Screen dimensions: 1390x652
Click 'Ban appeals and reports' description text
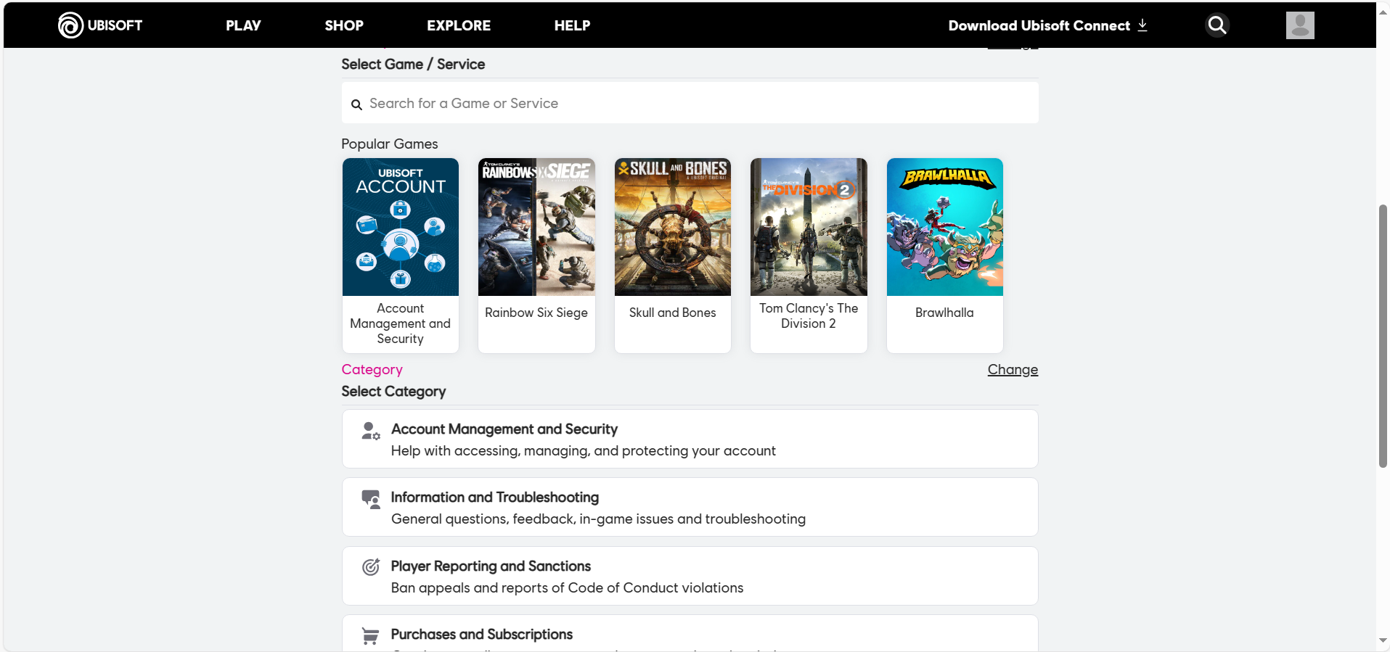tap(567, 588)
